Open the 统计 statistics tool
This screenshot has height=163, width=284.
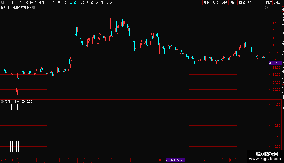pos(233,2)
